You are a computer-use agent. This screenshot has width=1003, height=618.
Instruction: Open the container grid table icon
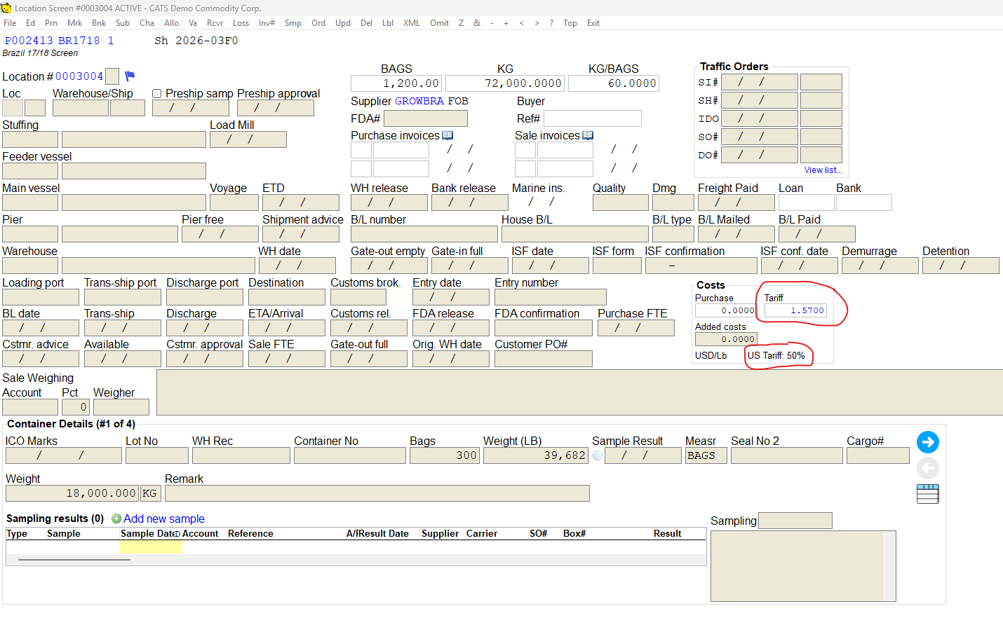point(927,494)
